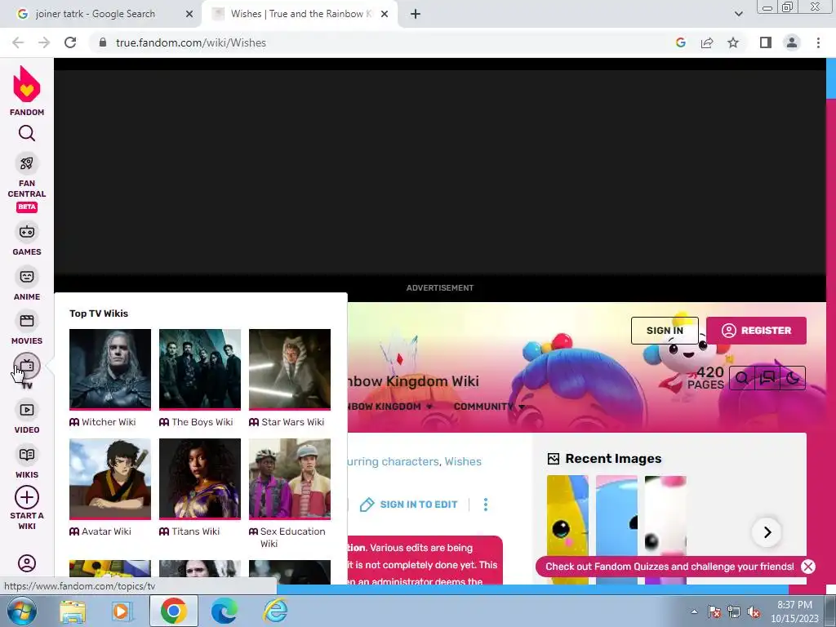
Task: Show hidden system tray icons
Action: pos(694,611)
